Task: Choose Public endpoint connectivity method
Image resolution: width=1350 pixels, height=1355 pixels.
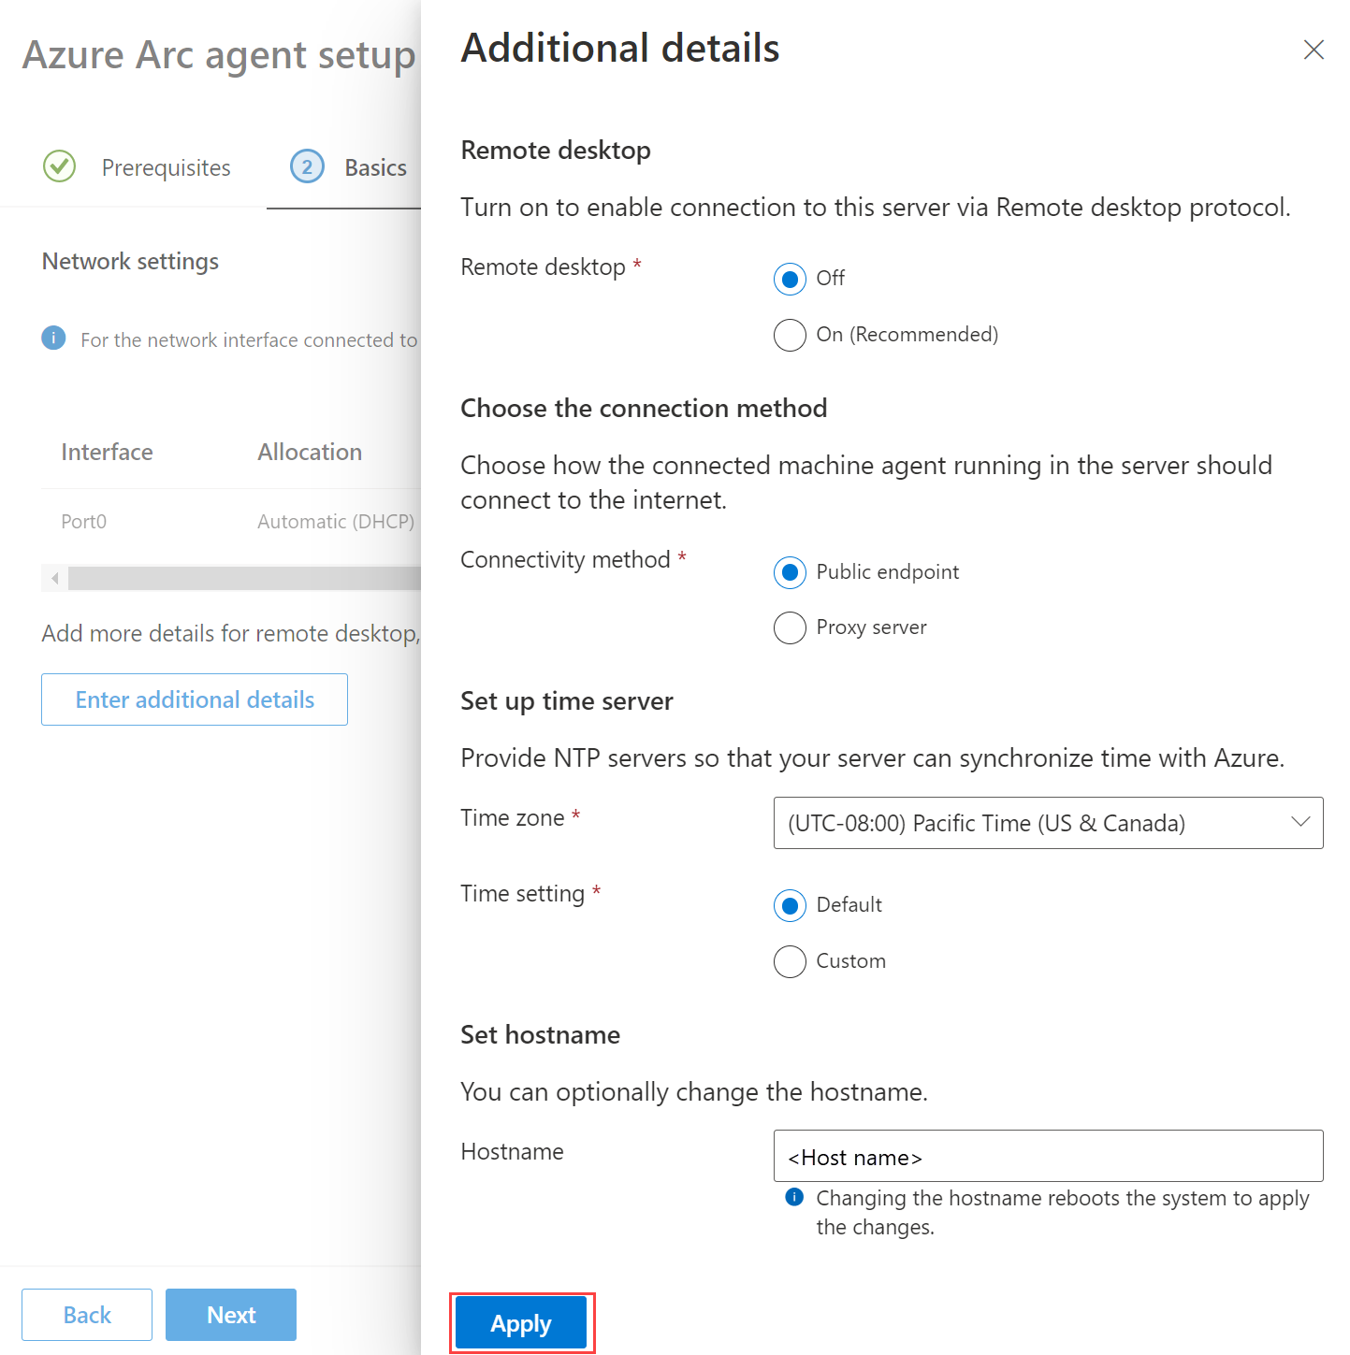Action: [790, 572]
